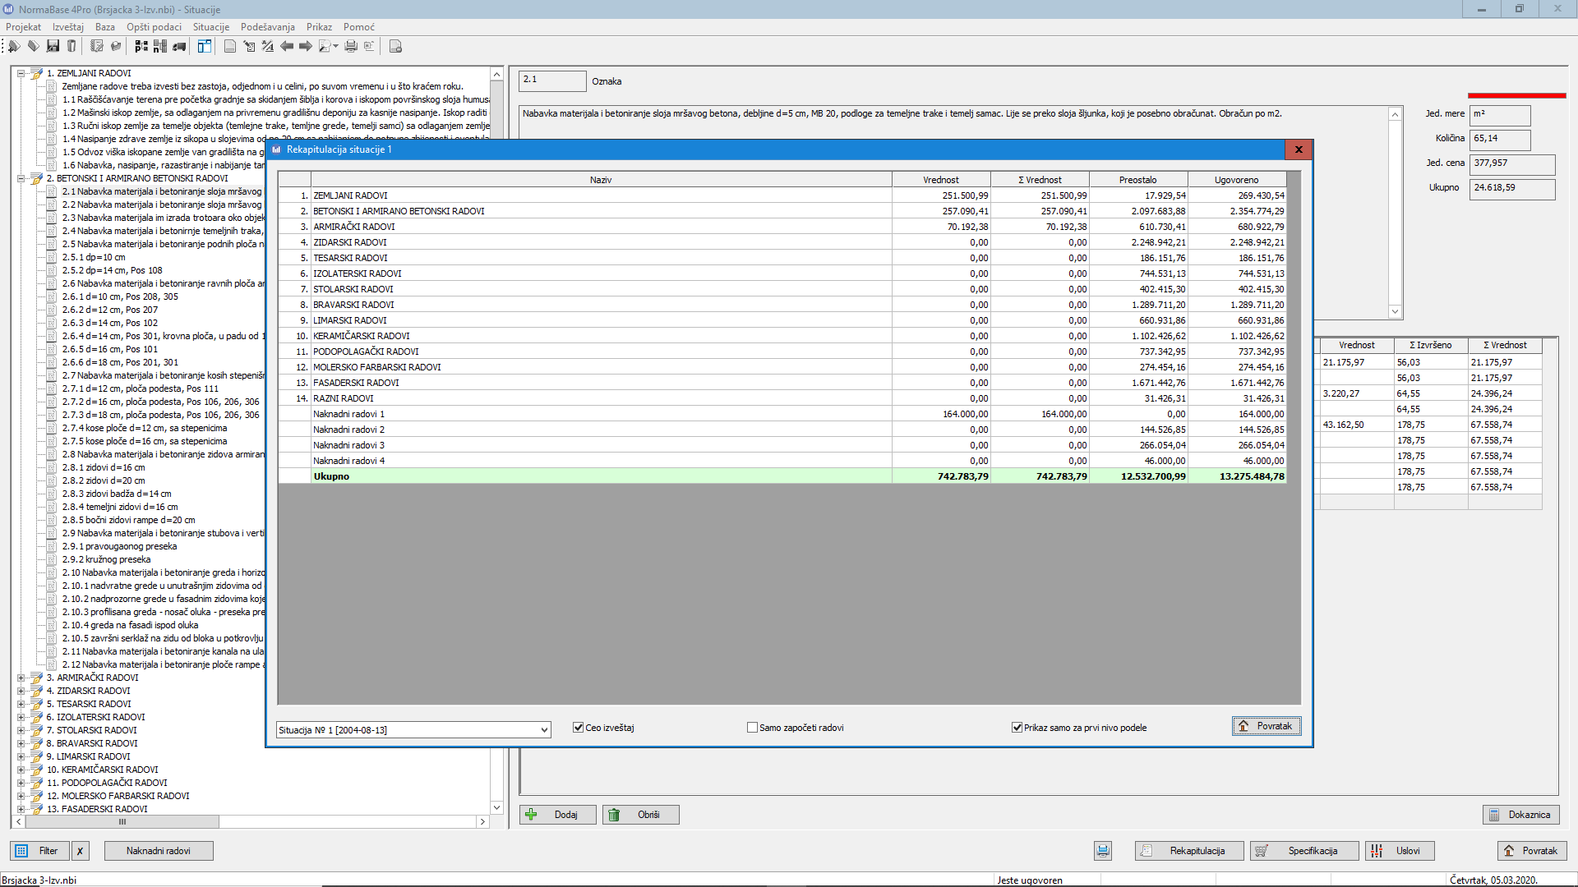1578x887 pixels.
Task: Open the Izveštaj menu
Action: (x=68, y=27)
